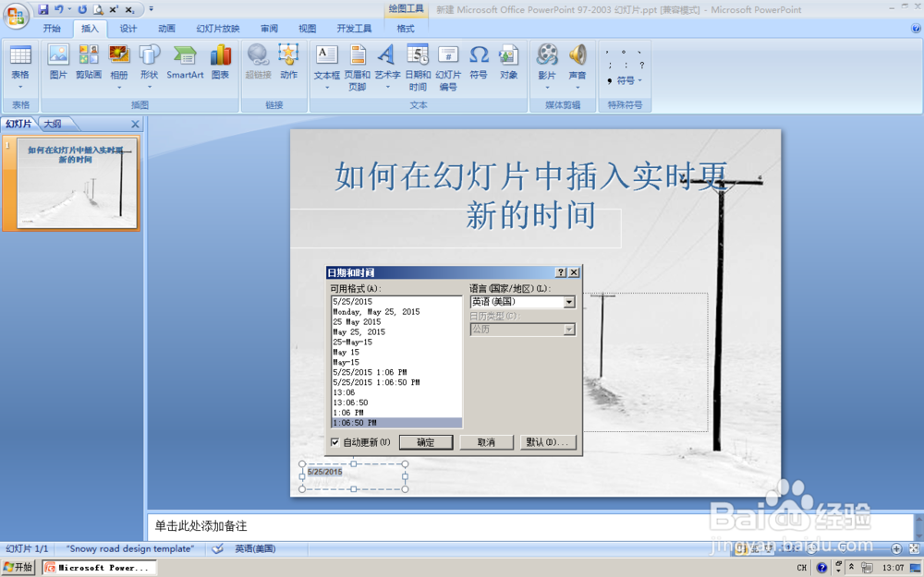Select slide 1 thumbnail in the pane
This screenshot has height=577, width=924.
click(x=78, y=183)
